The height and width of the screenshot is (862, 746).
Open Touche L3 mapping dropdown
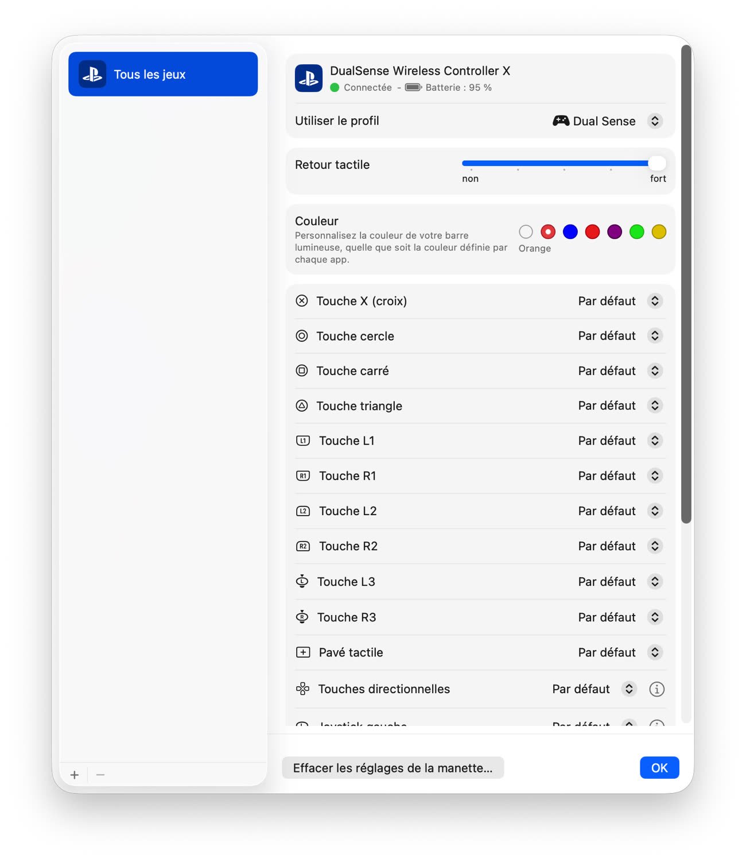[x=655, y=581]
